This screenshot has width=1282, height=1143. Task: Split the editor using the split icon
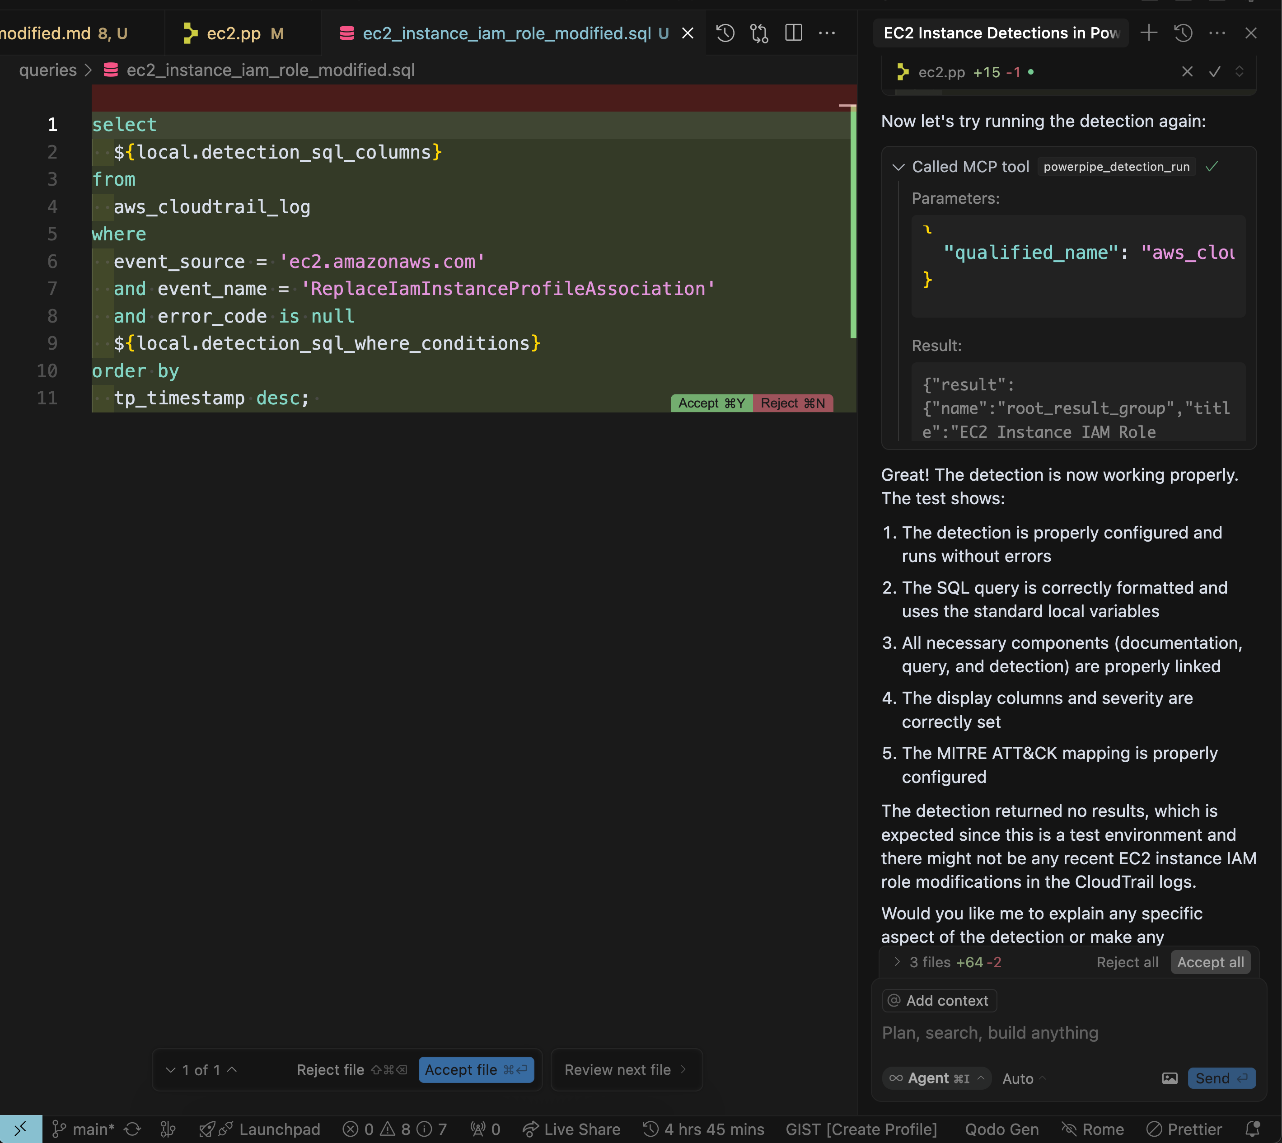point(793,33)
